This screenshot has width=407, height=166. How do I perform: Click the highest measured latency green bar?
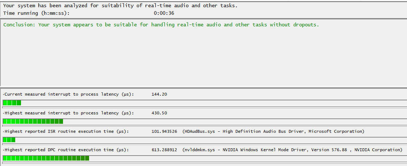pos(33,121)
